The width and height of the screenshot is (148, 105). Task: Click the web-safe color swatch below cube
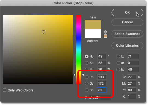tap(105, 36)
